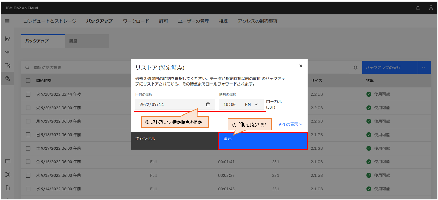Click the gear settings icon near バックアップの実行
This screenshot has height=200, width=438.
click(x=355, y=68)
